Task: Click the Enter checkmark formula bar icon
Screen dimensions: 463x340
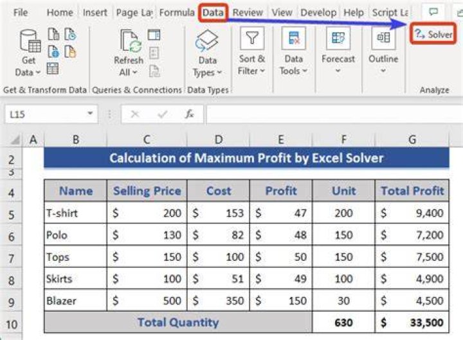Action: (x=163, y=114)
